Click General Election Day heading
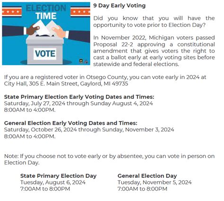Viewport: 224px width, 201px height. (147, 176)
